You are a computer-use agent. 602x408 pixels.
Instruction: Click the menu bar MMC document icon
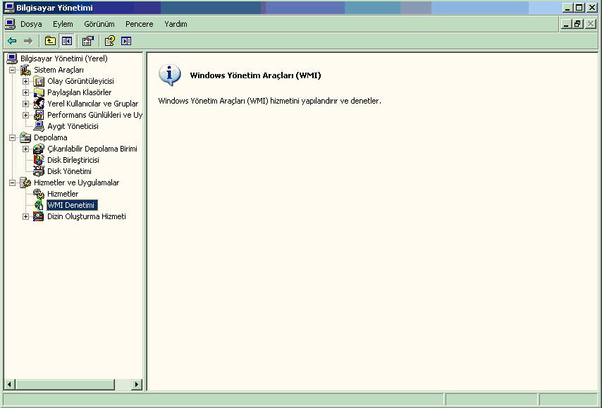(x=10, y=24)
